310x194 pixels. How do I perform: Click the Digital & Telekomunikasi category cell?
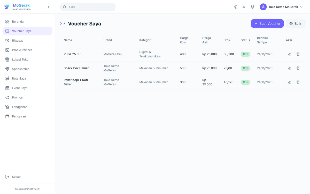(x=150, y=54)
